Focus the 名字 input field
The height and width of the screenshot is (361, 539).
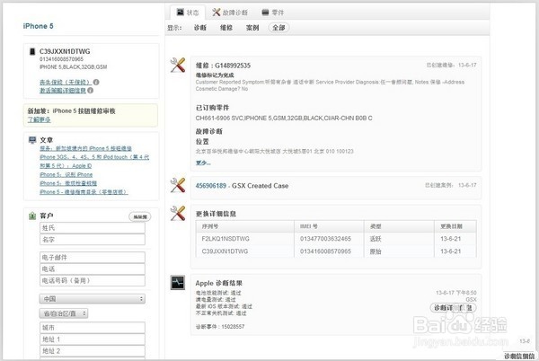pyautogui.click(x=93, y=240)
